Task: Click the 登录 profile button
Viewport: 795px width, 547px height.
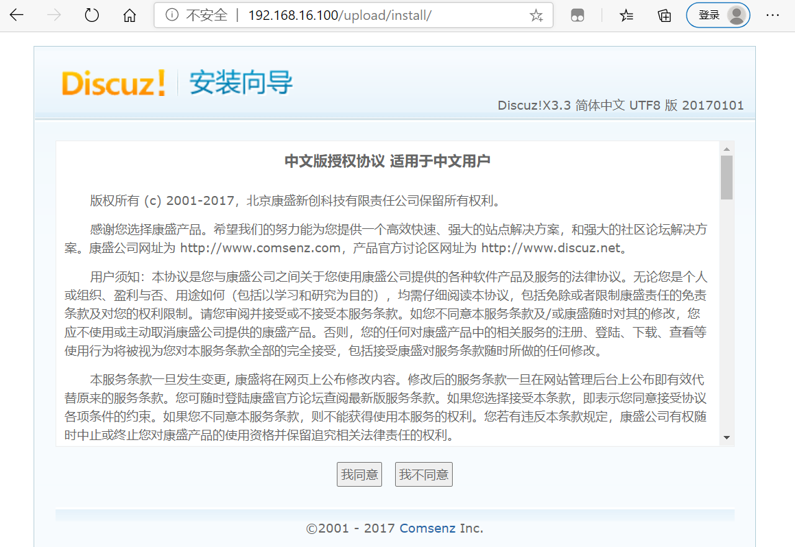Action: point(718,15)
